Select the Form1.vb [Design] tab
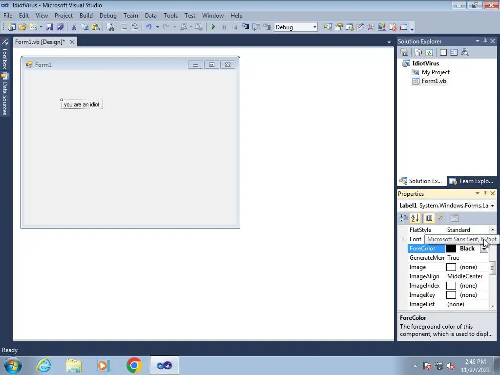 point(40,42)
